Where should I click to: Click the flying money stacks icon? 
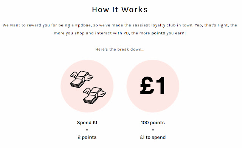[88, 87]
